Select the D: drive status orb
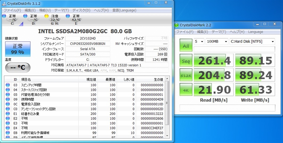 coord(25,16)
